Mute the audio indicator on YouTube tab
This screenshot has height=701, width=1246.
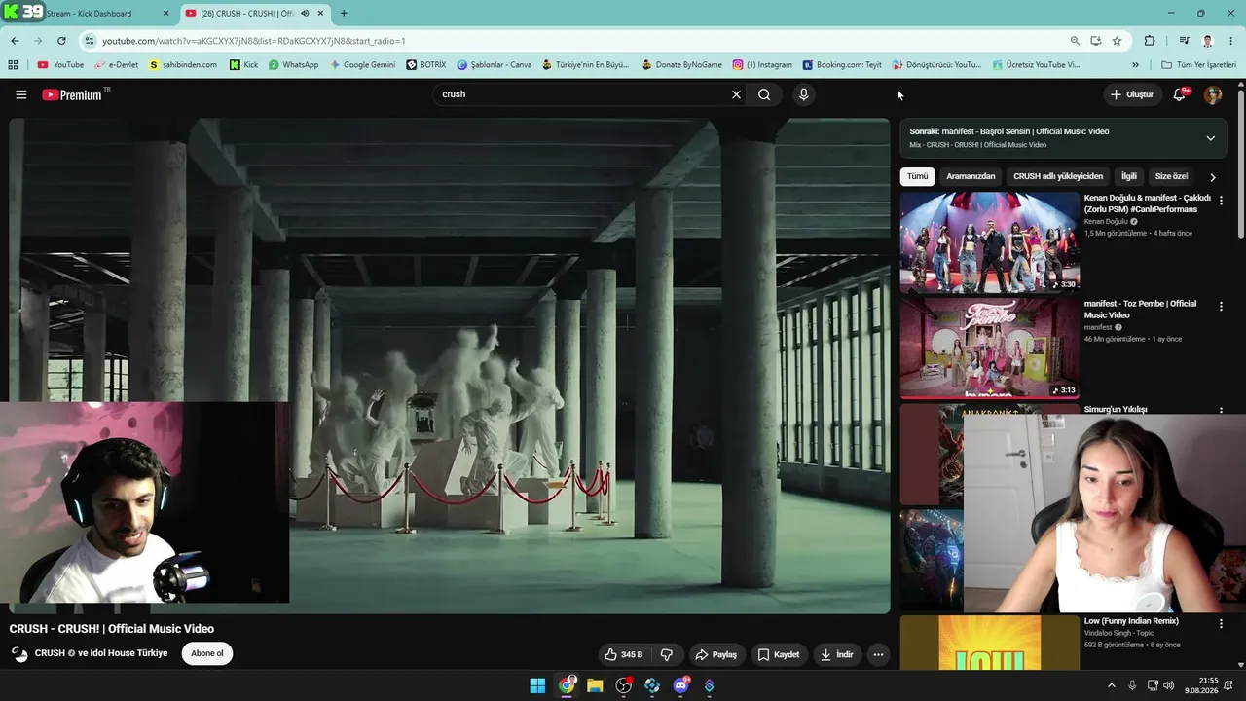pos(305,14)
